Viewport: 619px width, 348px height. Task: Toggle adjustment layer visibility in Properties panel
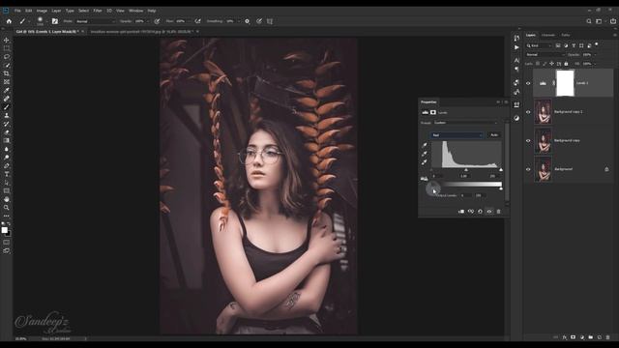(489, 212)
